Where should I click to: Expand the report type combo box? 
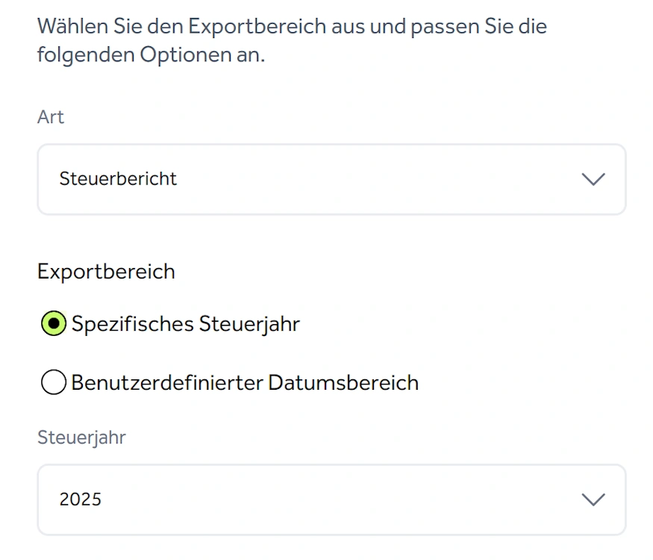[x=331, y=179]
